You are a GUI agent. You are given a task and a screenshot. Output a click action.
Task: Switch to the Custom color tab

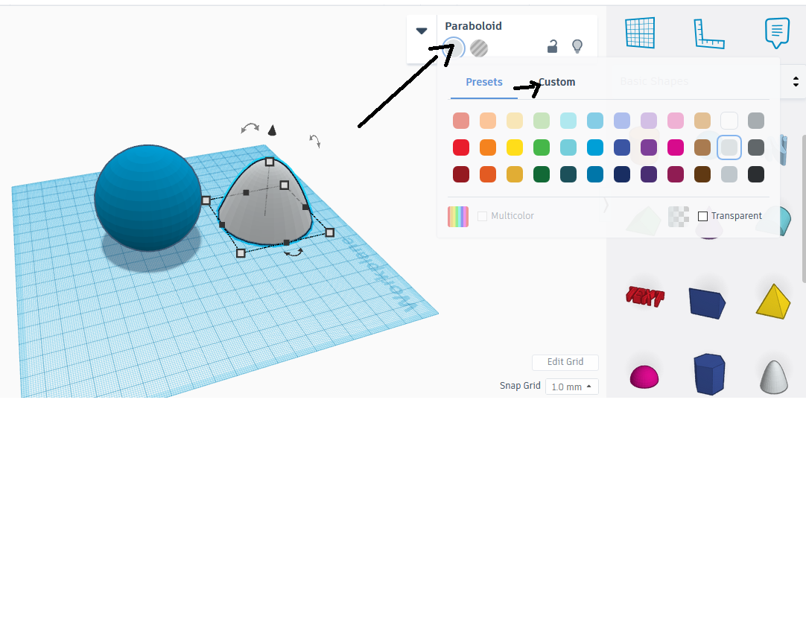[x=556, y=82]
